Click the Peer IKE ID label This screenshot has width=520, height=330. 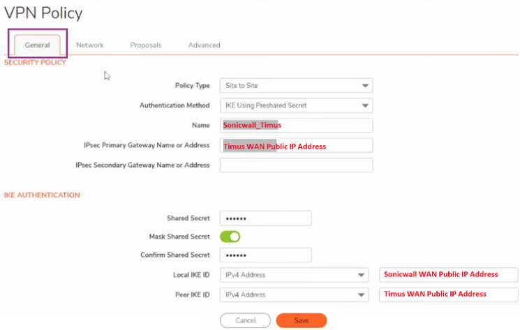pyautogui.click(x=193, y=295)
